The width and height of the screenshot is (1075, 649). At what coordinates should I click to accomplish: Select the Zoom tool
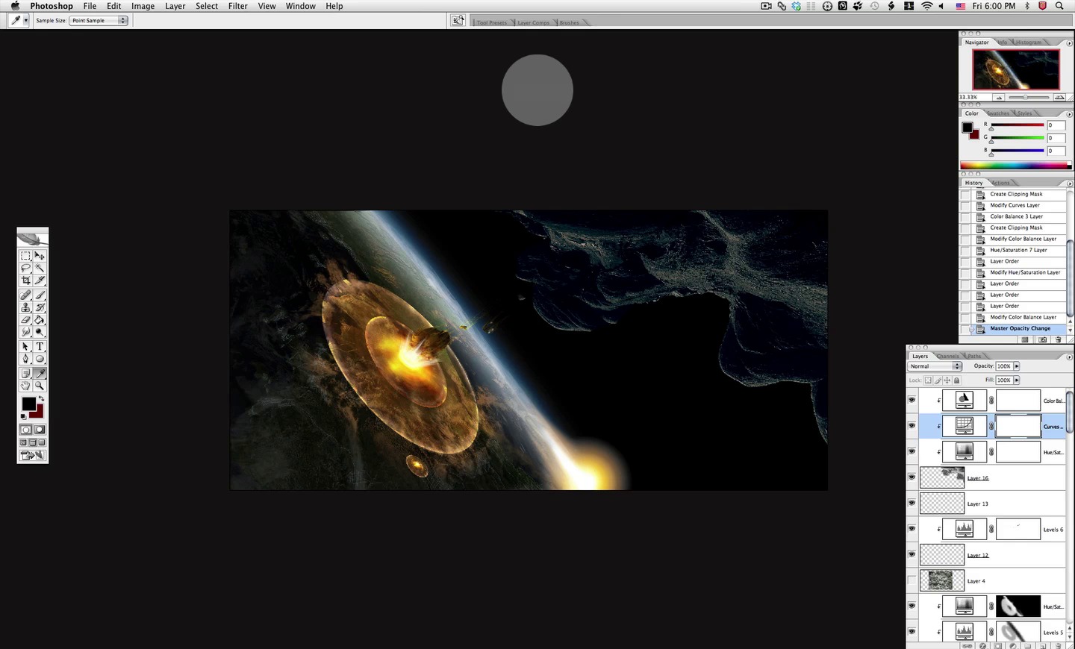click(x=40, y=386)
